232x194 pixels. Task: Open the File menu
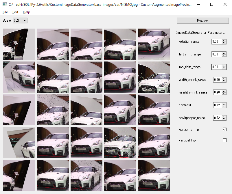(5, 12)
